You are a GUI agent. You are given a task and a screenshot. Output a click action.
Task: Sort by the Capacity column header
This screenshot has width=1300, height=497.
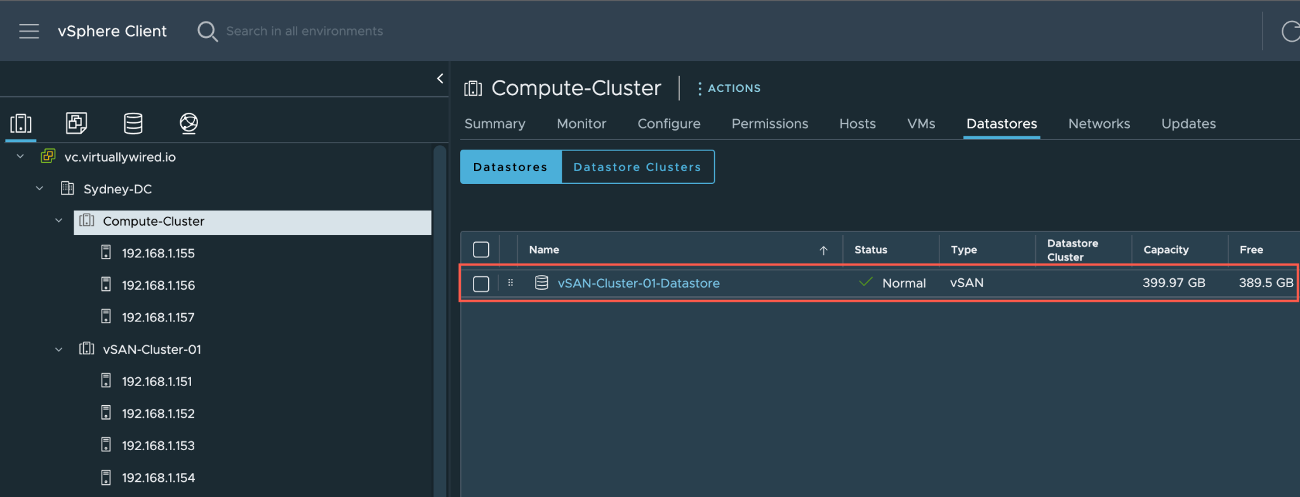[x=1165, y=250]
